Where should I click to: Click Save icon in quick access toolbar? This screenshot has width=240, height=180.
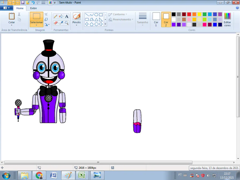point(23,2)
